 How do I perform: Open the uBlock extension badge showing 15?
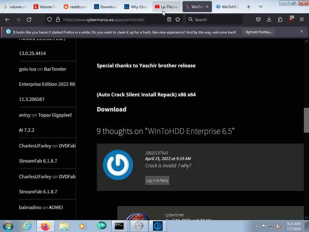(x=291, y=19)
